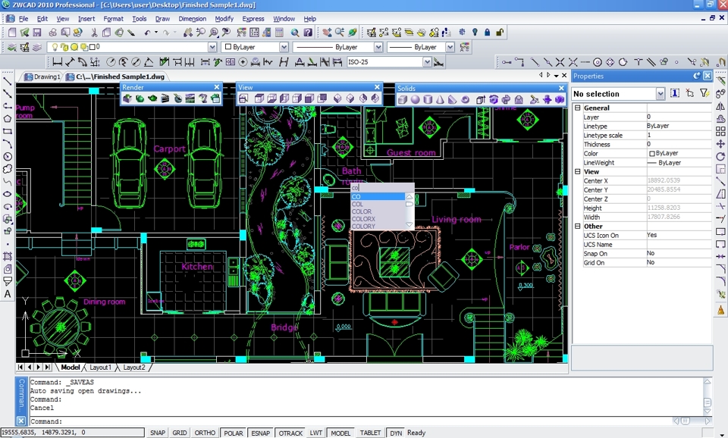Select COLOR from autocomplete list
Viewport: 728px width, 438px height.
(x=362, y=211)
